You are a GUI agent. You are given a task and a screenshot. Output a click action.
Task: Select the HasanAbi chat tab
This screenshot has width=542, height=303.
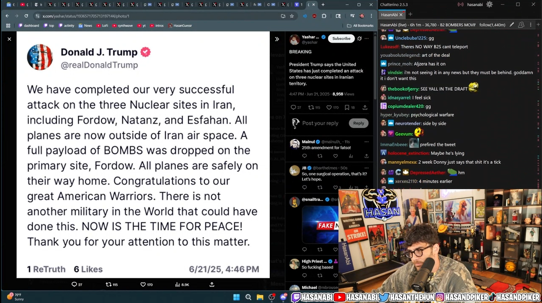pyautogui.click(x=389, y=15)
